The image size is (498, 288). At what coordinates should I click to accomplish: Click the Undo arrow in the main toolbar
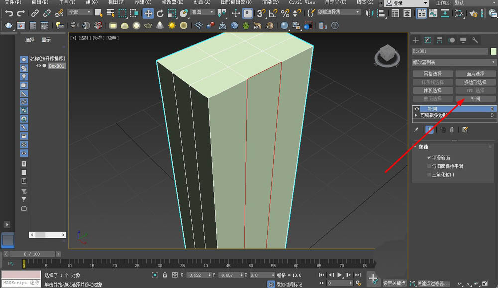pyautogui.click(x=9, y=13)
